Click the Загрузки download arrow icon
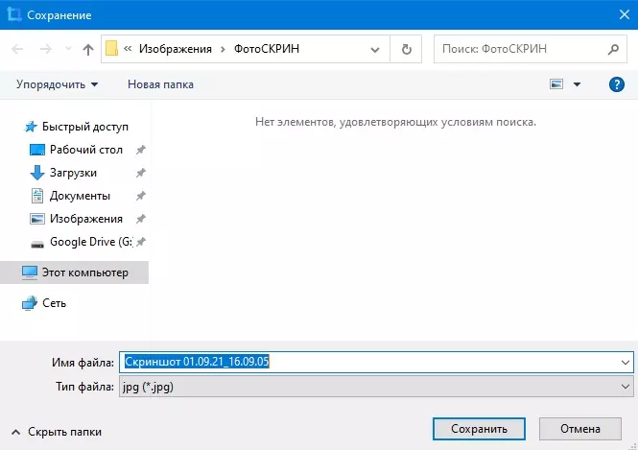 click(37, 173)
